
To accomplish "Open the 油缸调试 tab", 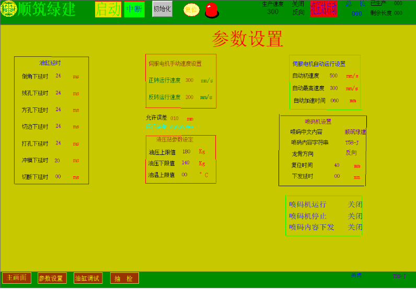I will pos(88,278).
